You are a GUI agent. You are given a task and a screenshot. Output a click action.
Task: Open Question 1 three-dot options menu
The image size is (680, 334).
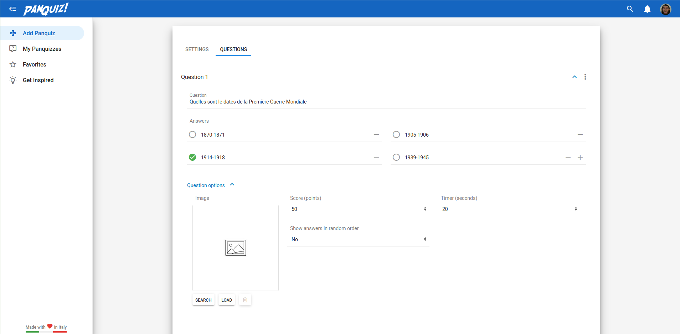pos(585,77)
